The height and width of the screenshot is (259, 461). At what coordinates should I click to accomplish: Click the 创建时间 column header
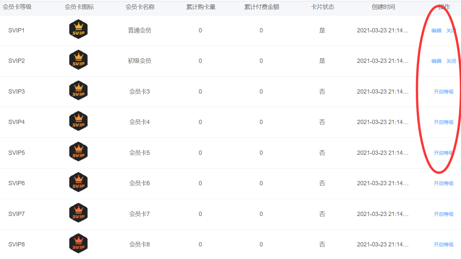(384, 7)
